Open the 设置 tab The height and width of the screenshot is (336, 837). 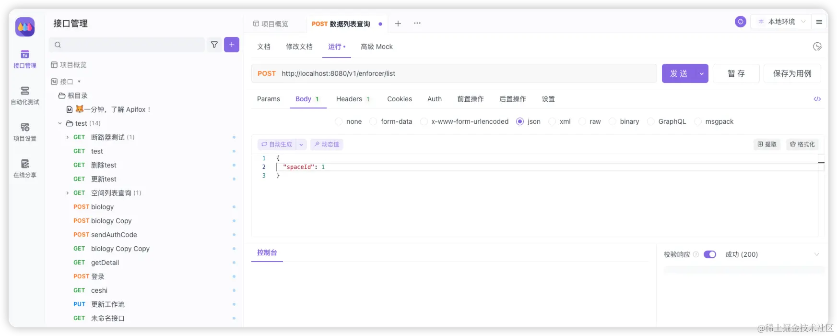click(548, 99)
